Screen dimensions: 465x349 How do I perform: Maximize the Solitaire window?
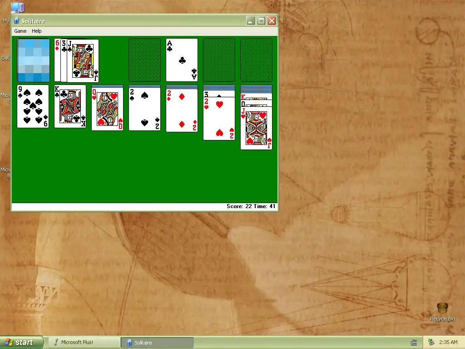[x=261, y=21]
